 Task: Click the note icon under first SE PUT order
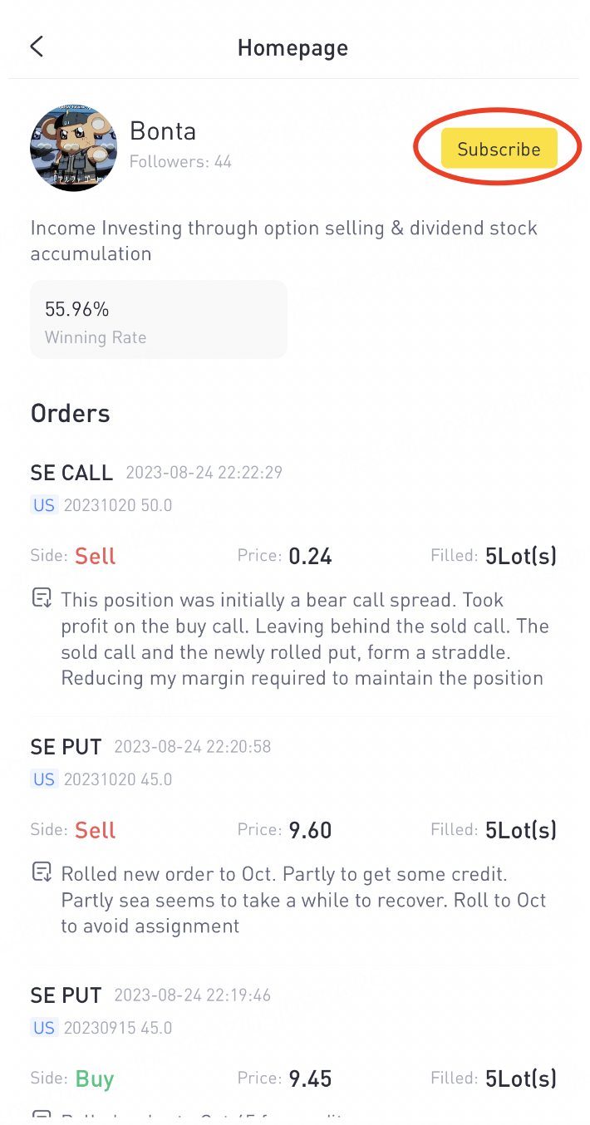[x=41, y=873]
